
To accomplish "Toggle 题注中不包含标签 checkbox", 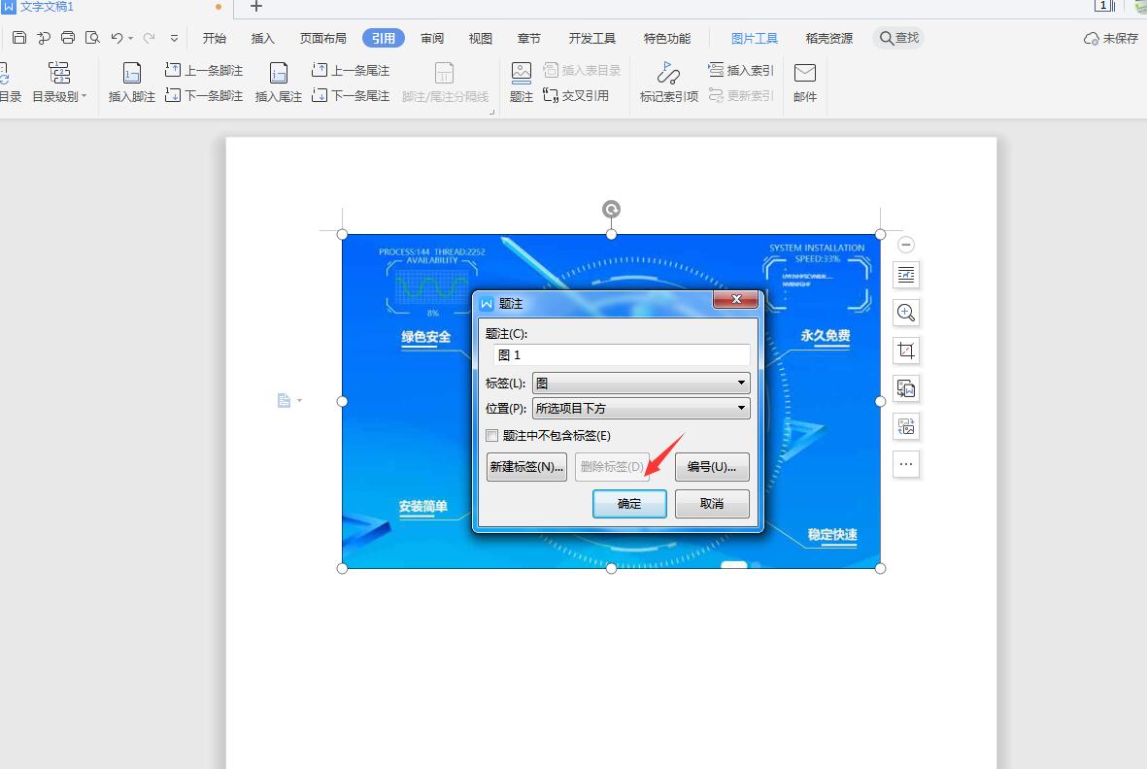I will pyautogui.click(x=491, y=436).
